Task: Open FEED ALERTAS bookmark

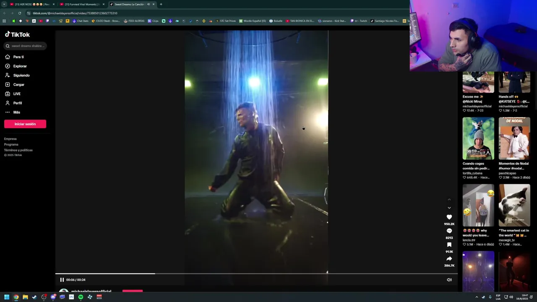Action: [x=134, y=21]
